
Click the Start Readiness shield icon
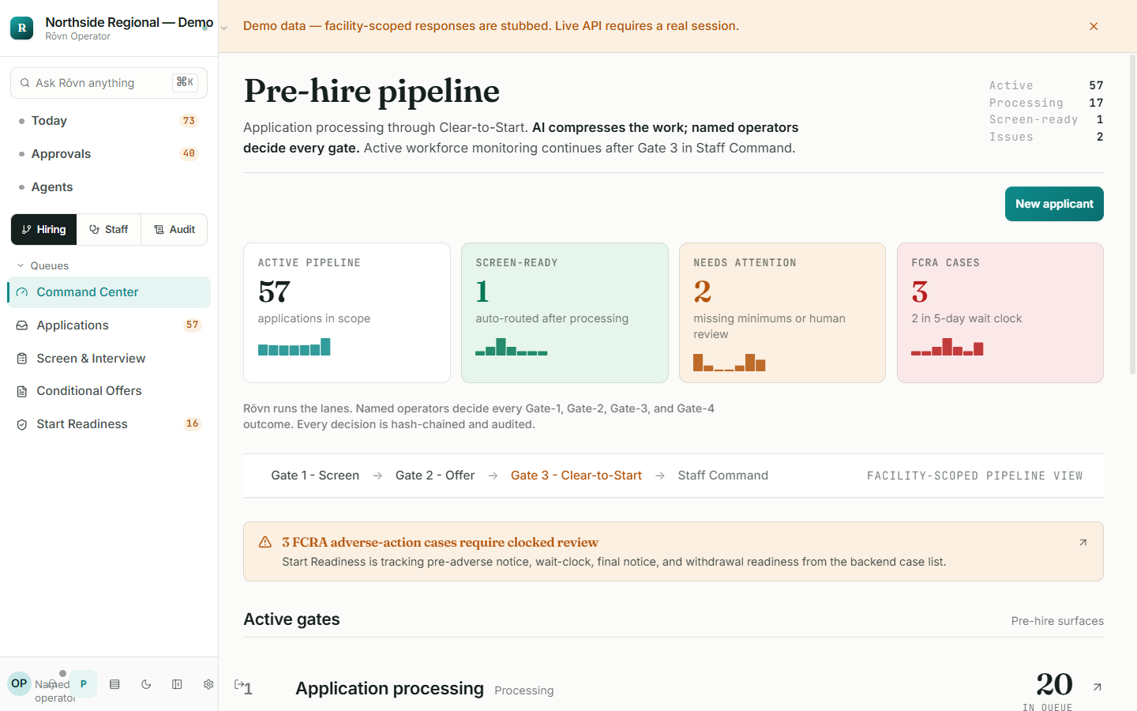click(22, 424)
